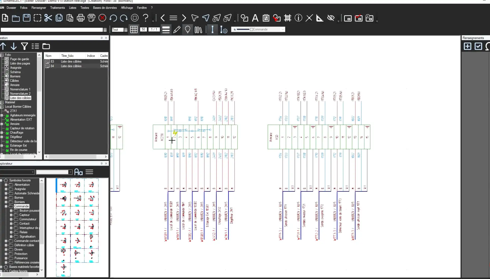Select folio 84 Liste des câbles row
490x279 pixels.
[x=71, y=66]
